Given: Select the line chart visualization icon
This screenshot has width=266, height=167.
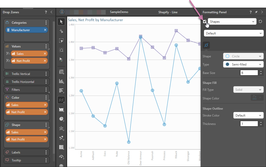Looking at the screenshot, I should [61, 100].
